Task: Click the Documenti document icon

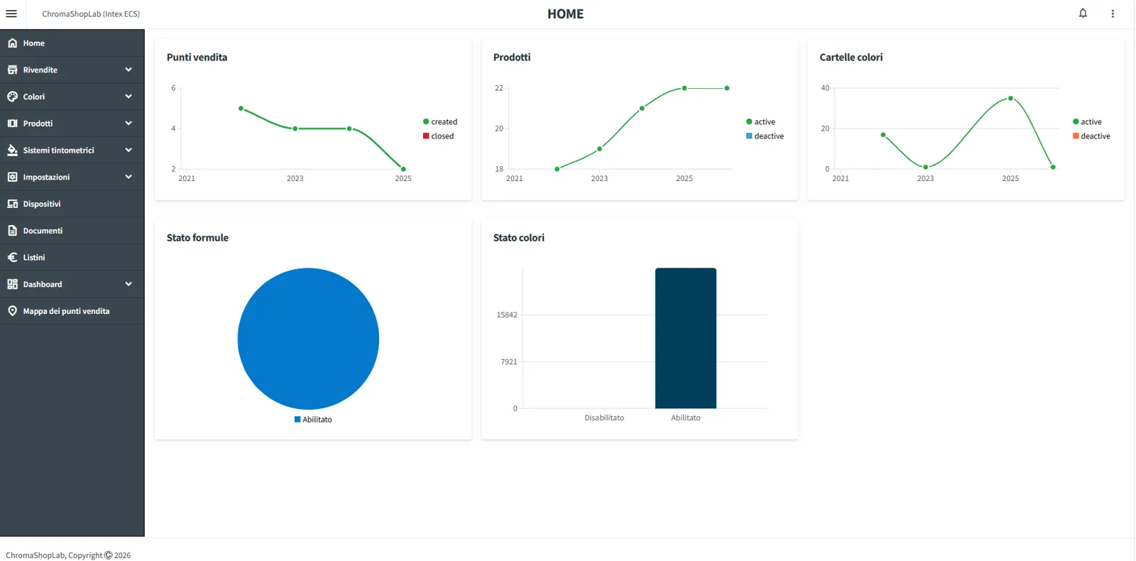Action: (x=12, y=231)
